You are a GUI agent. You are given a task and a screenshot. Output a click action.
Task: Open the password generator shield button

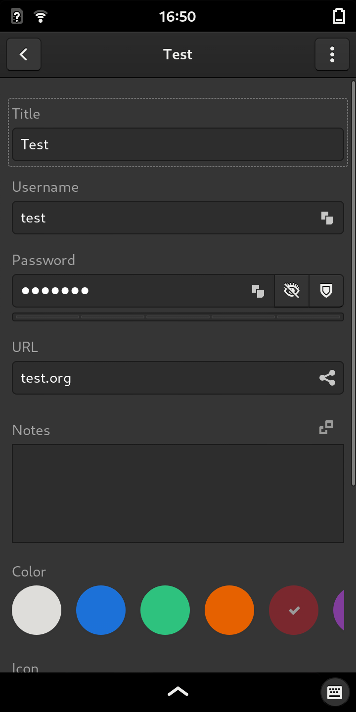326,291
